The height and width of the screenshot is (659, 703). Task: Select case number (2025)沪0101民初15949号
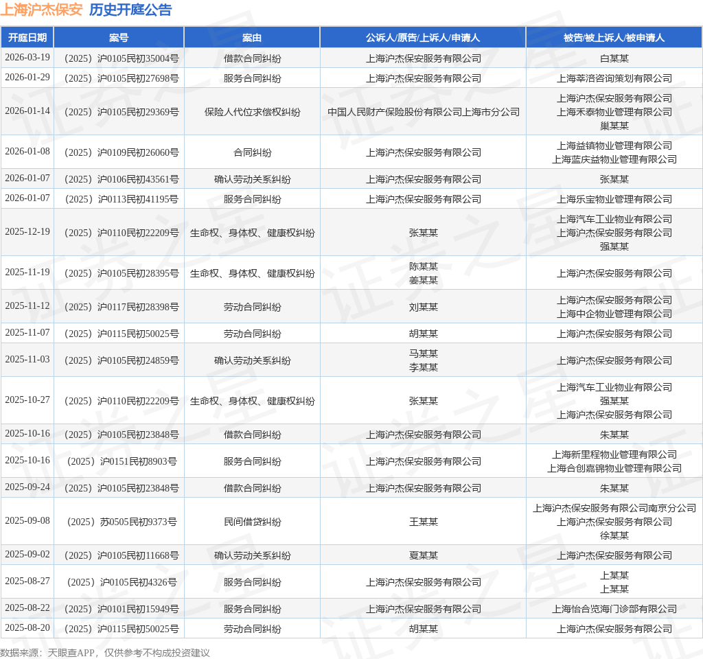click(x=122, y=609)
